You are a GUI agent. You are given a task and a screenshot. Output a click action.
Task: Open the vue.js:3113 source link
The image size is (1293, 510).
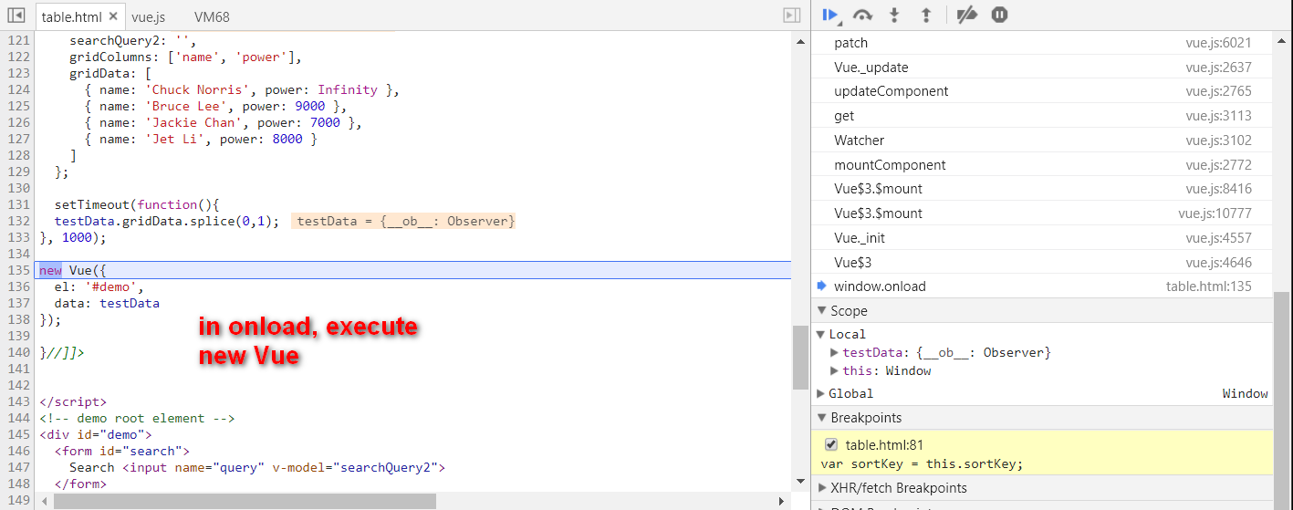(x=1218, y=116)
